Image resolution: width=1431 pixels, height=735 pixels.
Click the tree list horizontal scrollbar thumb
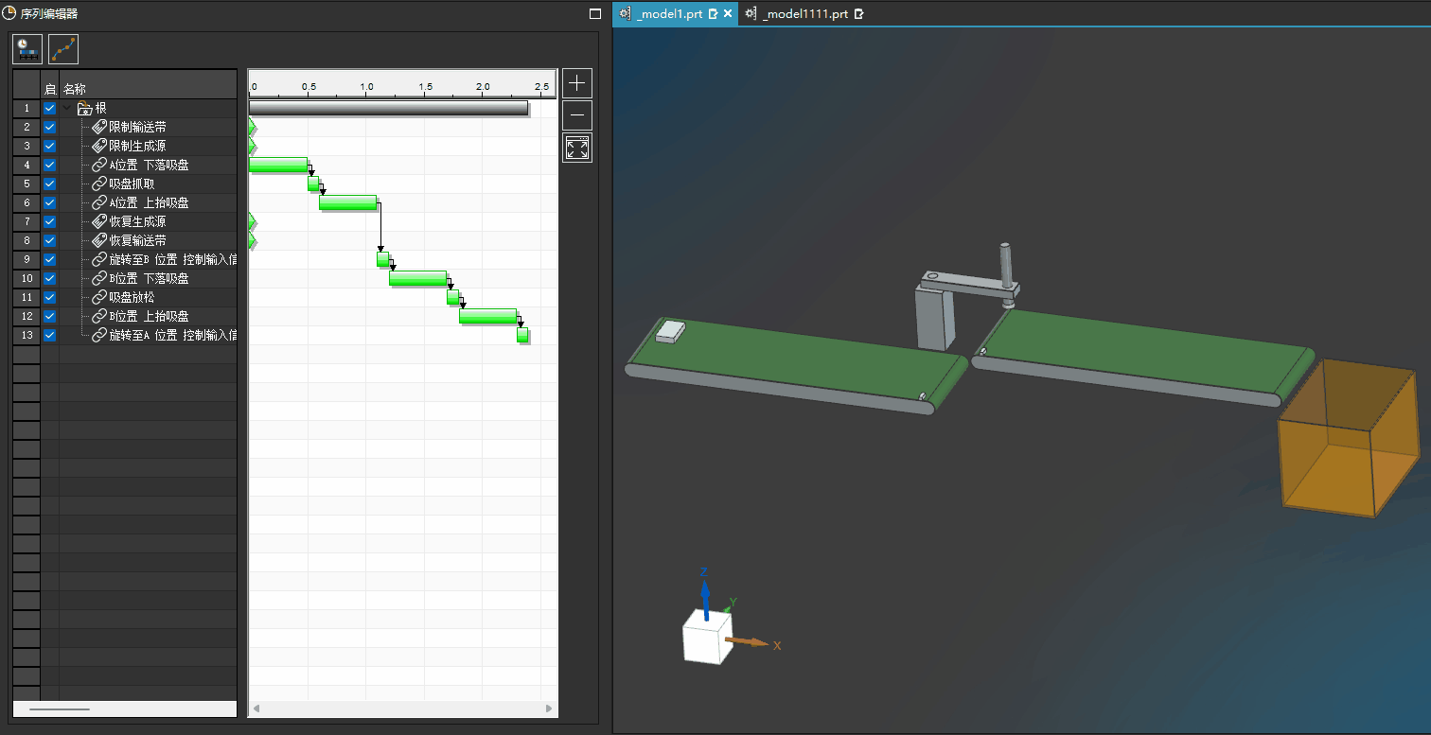(59, 709)
